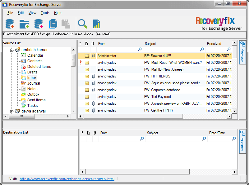Screen dimensions: 249x185
Task: Click source tree scrollbar down arrow
Action: click(x=73, y=111)
